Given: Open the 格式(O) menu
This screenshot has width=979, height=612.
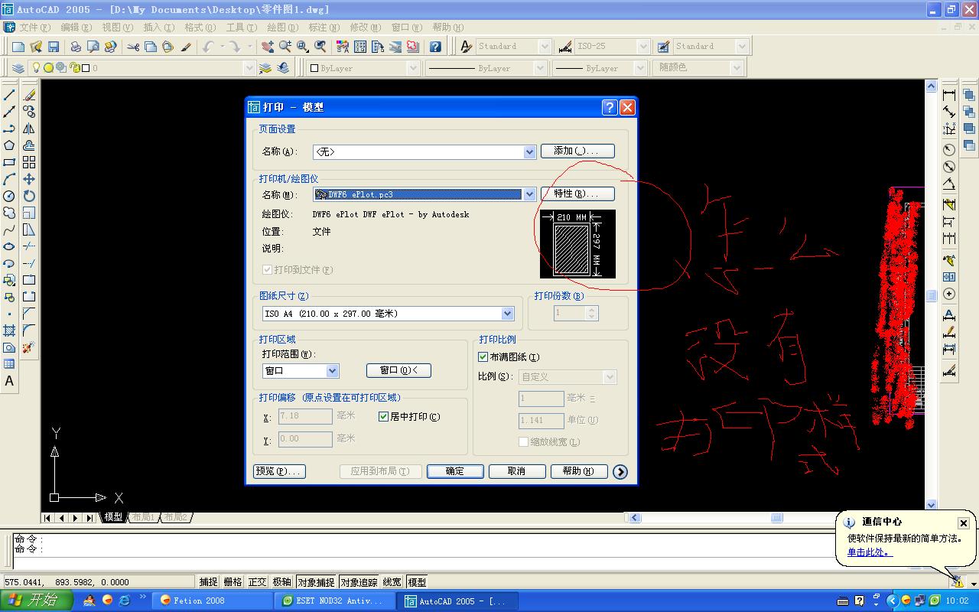Looking at the screenshot, I should (x=200, y=28).
